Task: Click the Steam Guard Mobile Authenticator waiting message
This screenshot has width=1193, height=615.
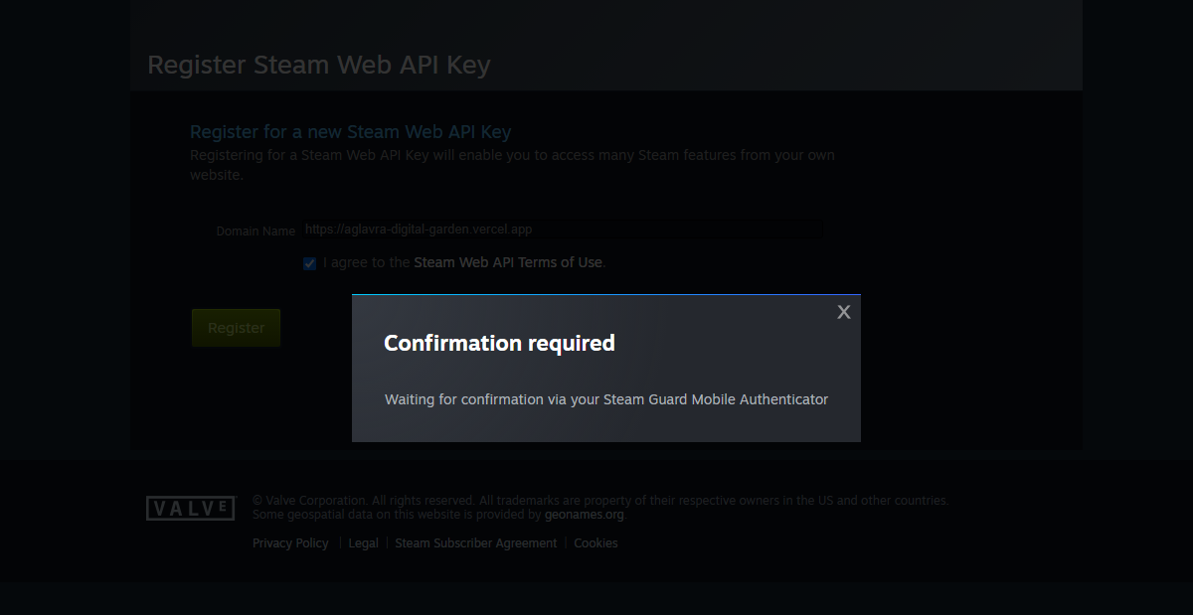Action: click(606, 399)
